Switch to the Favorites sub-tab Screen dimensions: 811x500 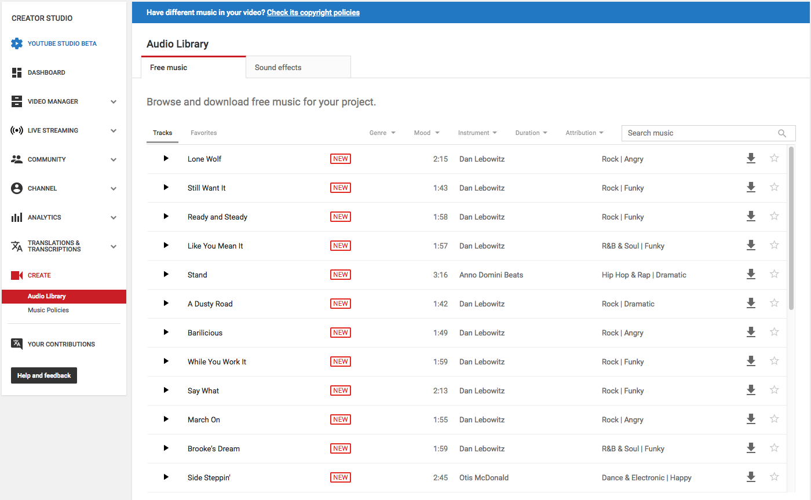point(204,133)
